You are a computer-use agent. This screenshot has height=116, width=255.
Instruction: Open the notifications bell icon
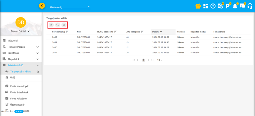235,6
